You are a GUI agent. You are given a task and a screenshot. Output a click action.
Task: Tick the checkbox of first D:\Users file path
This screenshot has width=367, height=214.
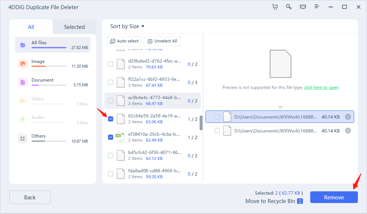(x=217, y=117)
